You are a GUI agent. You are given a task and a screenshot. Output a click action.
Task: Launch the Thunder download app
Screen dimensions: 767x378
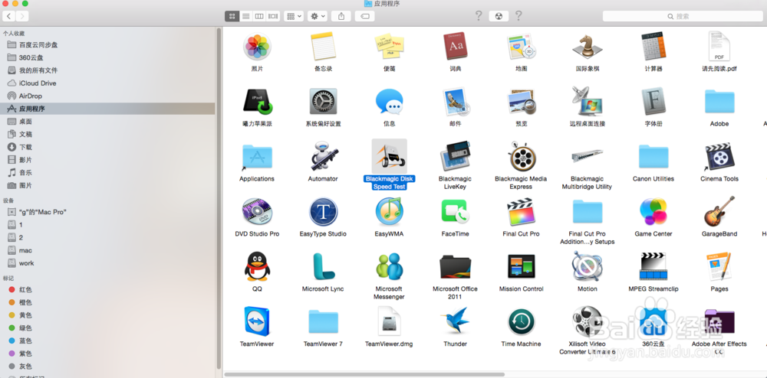(456, 321)
